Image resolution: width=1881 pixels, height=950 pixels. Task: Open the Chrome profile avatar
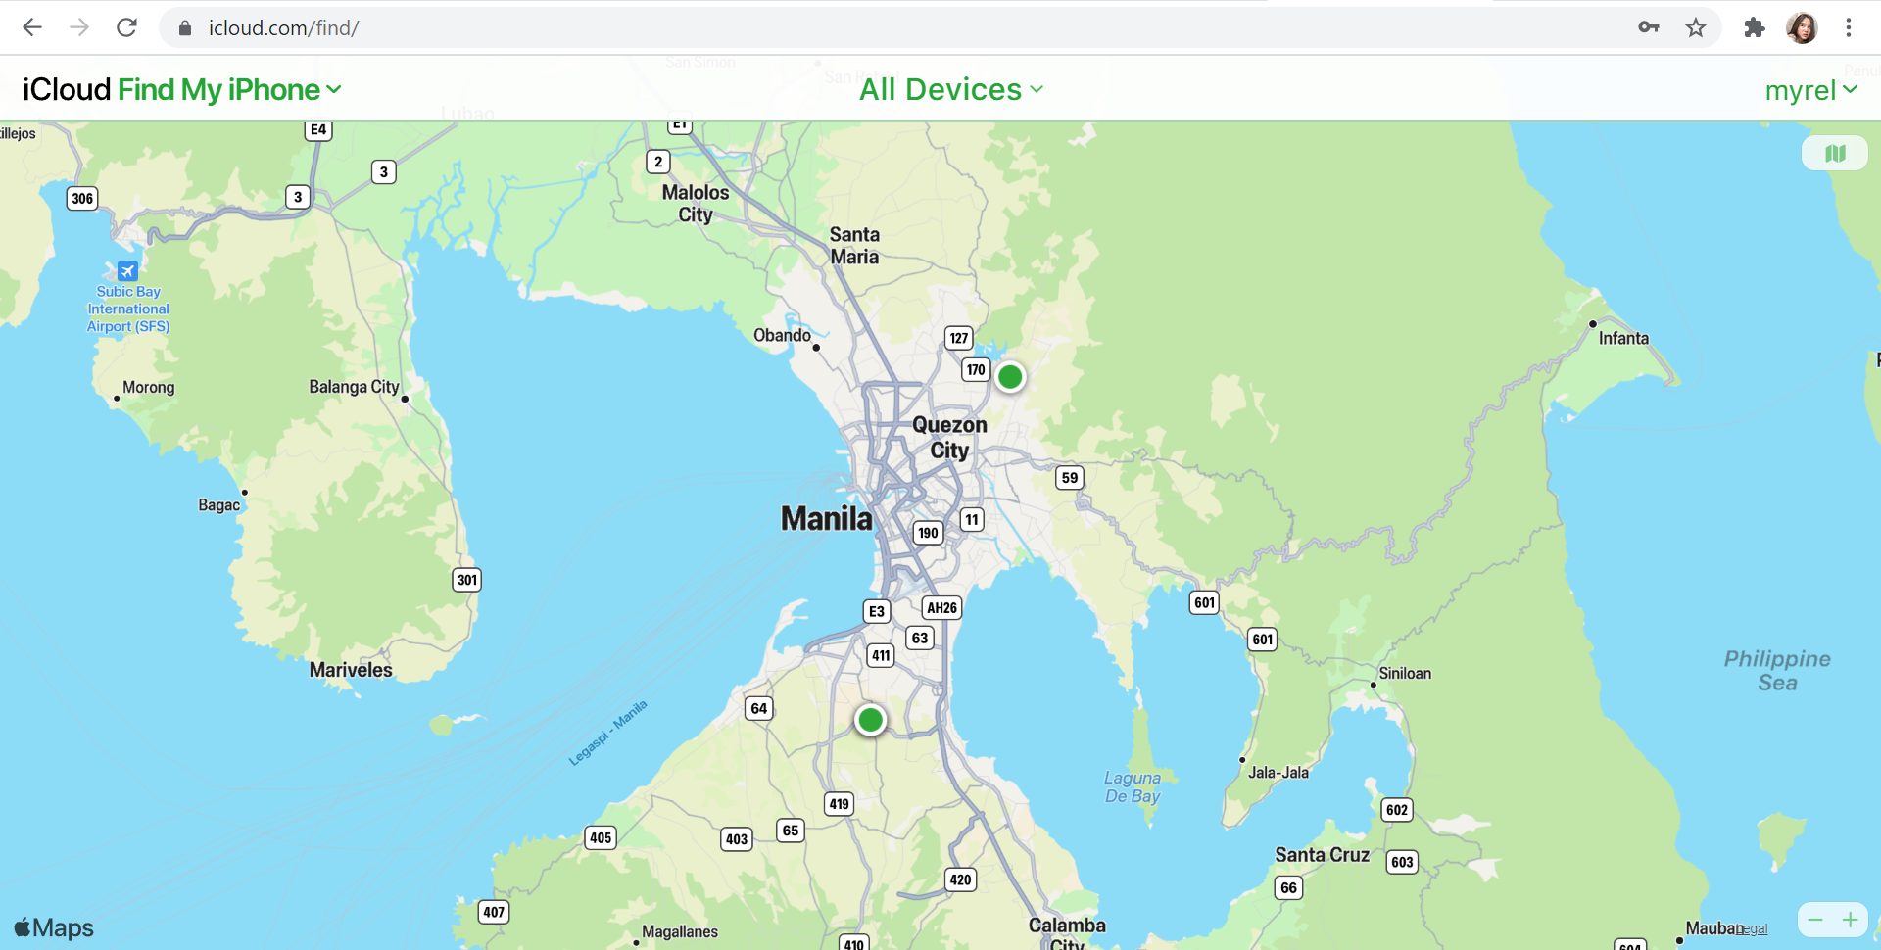pos(1802,27)
